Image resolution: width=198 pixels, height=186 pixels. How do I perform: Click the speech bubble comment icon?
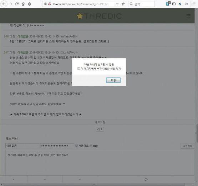tap(146, 179)
